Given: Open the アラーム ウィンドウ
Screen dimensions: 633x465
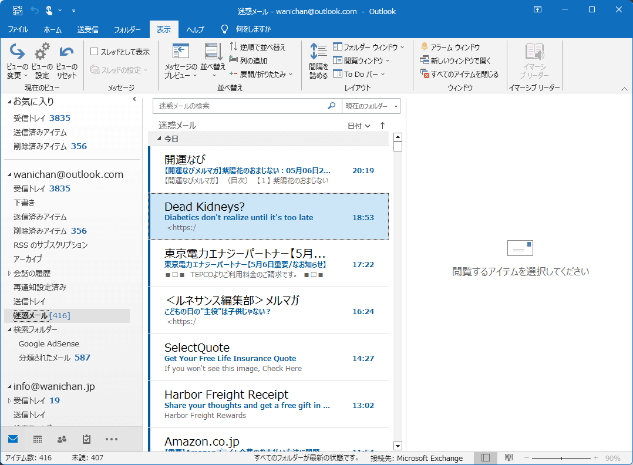Looking at the screenshot, I should click(x=454, y=46).
